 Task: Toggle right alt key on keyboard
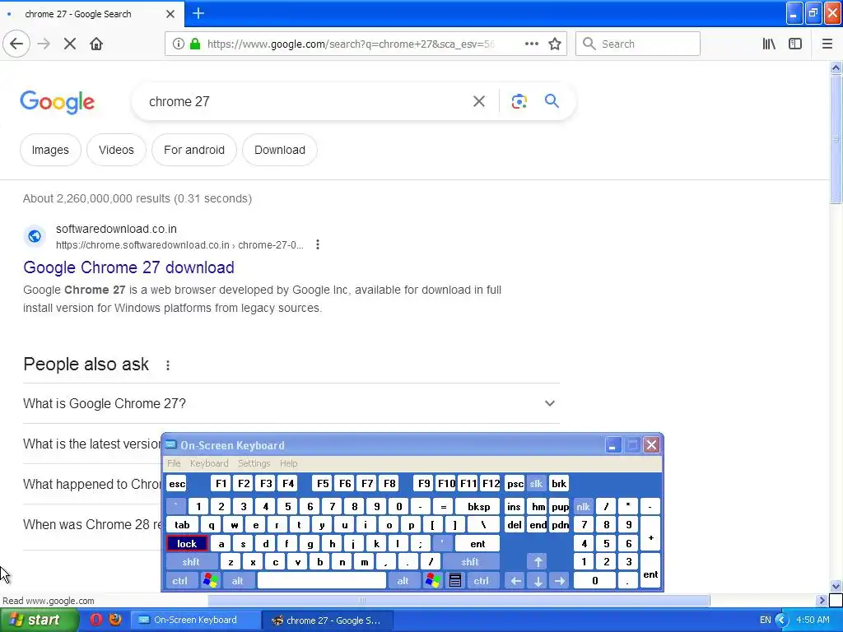(403, 580)
